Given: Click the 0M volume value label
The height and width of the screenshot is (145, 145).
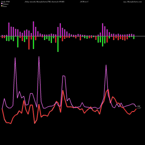Looking at the screenshot, I should 139,106.
